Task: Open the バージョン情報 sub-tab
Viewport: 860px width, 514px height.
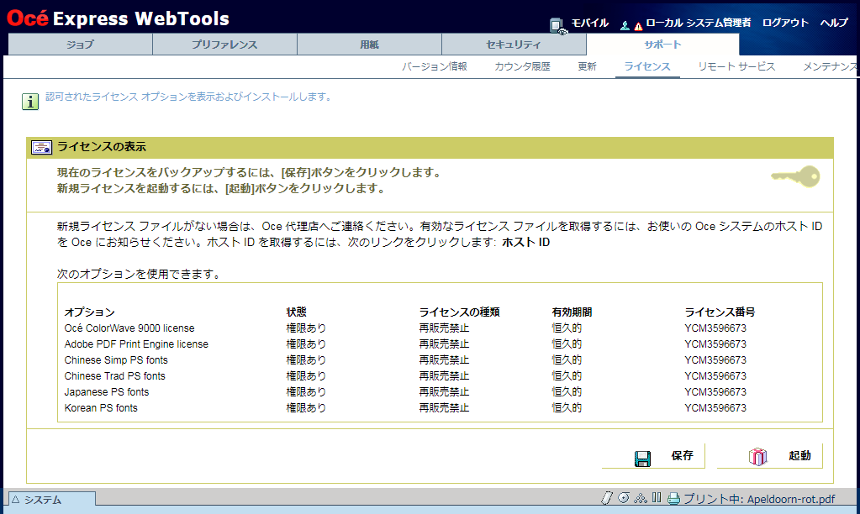Action: (x=435, y=66)
